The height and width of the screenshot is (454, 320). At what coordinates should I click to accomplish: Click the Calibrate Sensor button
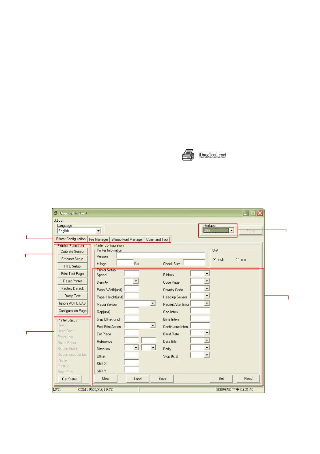pos(72,252)
